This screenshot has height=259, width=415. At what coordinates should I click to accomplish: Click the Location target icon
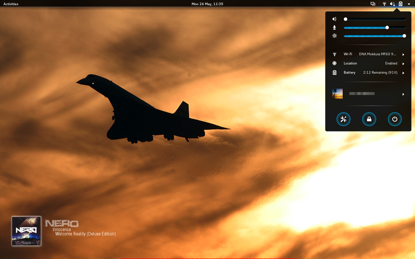(x=335, y=63)
